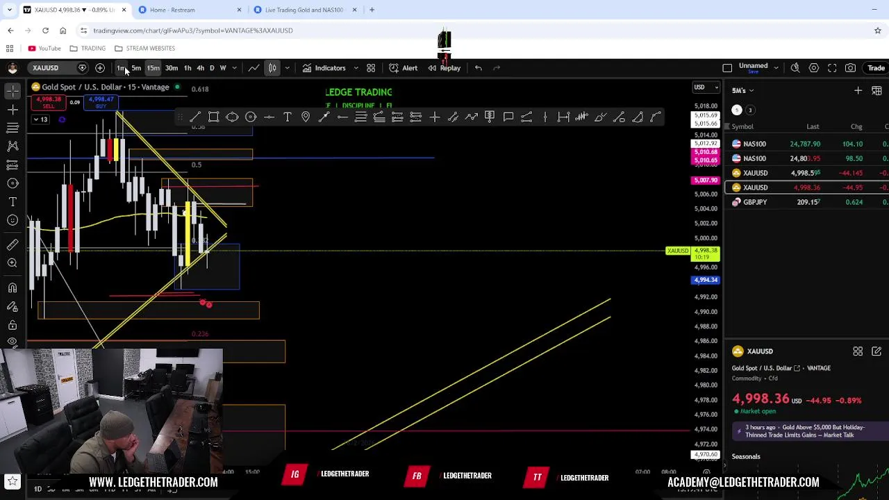Select the candlestick chart style button
The height and width of the screenshot is (500, 889).
coord(272,68)
